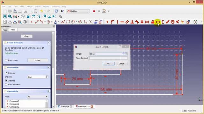Screen dimensions: 204x114
Task: Apply the horizontal constraint tool
Action: [122, 22]
